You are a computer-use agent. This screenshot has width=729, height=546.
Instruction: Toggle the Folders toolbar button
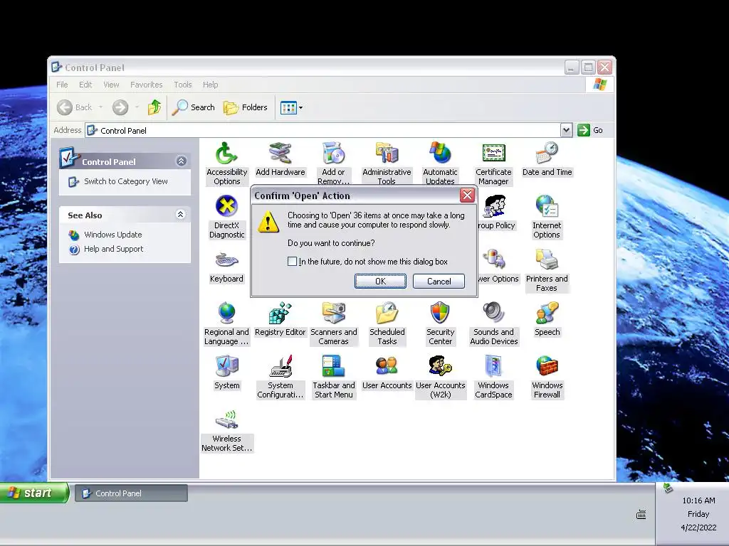click(246, 107)
